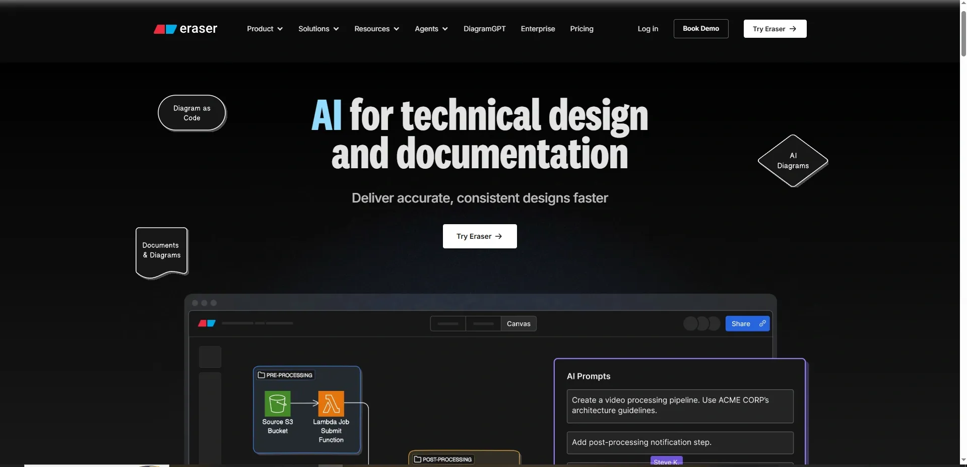Click the PRE-PROCESSING folder icon
Image resolution: width=967 pixels, height=467 pixels.
262,375
